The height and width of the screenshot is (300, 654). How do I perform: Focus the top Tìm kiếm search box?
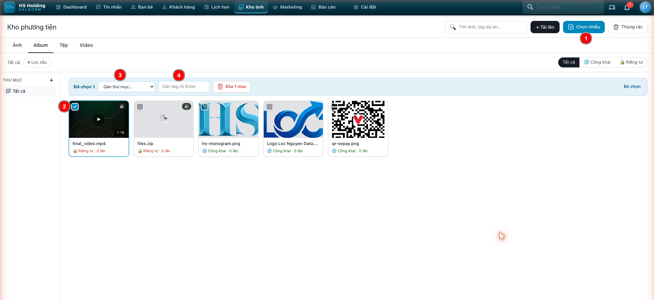563,7
